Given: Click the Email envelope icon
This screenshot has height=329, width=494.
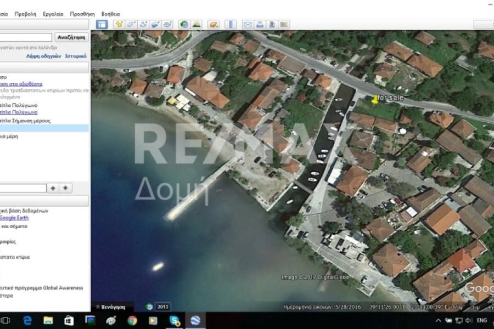Looking at the screenshot, I should point(247,24).
